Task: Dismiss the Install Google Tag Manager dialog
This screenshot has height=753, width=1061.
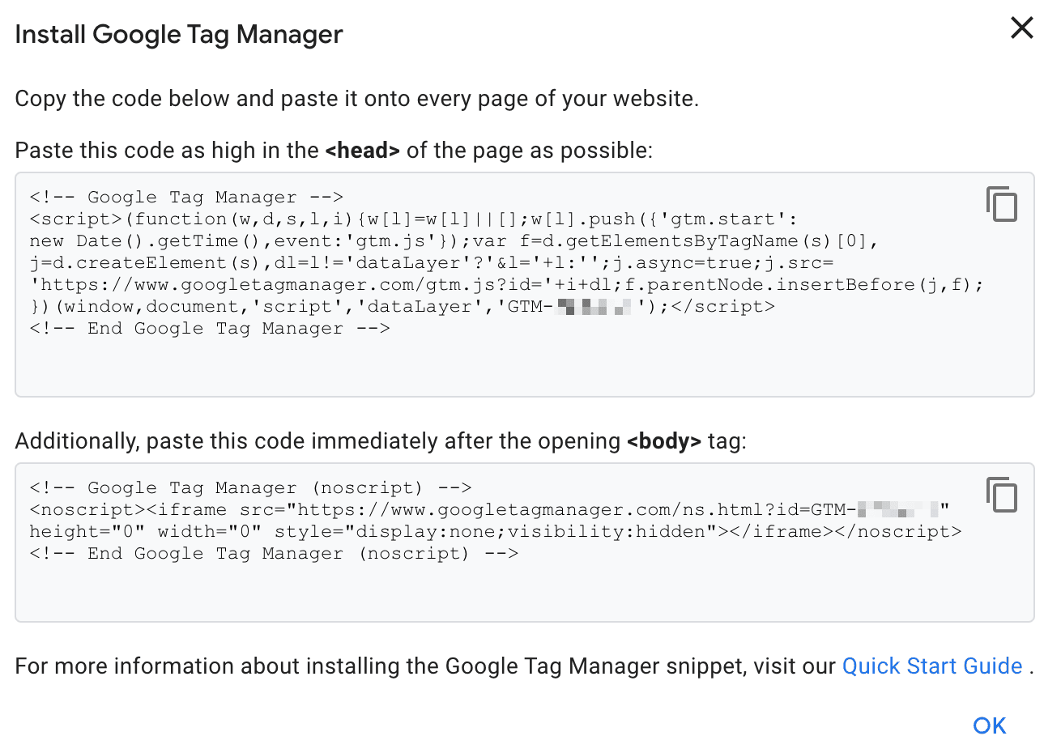Action: (1021, 28)
